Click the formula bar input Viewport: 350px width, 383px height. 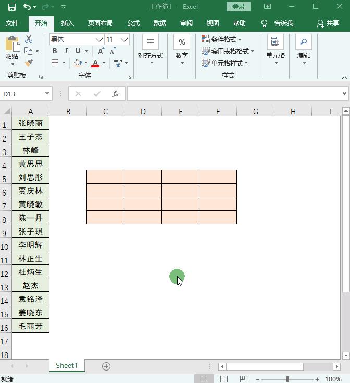pyautogui.click(x=235, y=94)
